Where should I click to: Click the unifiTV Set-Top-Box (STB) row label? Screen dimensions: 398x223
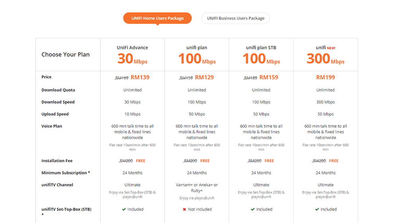(x=66, y=211)
